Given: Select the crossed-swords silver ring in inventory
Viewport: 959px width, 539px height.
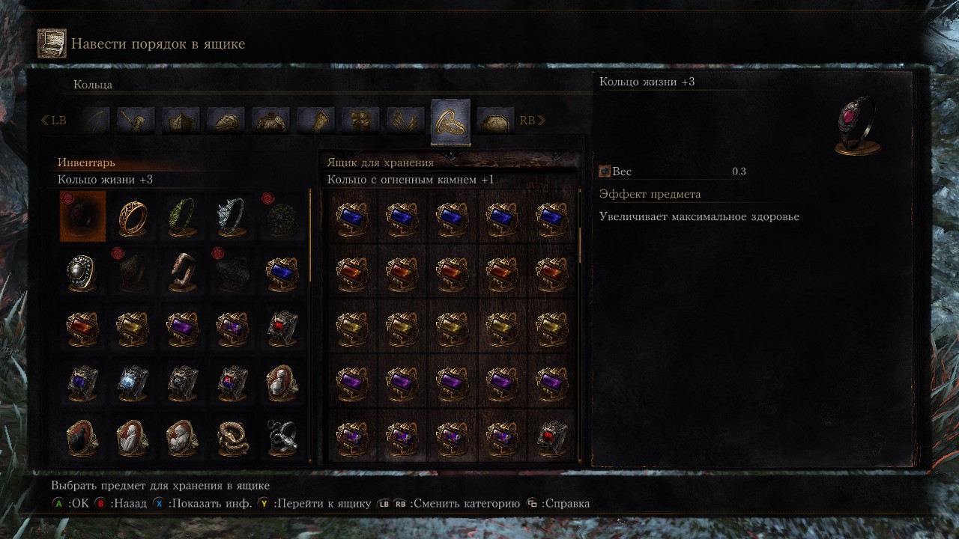Looking at the screenshot, I should (282, 438).
